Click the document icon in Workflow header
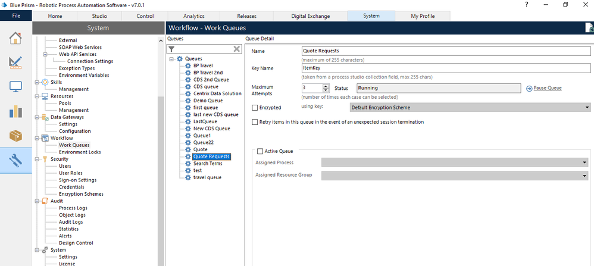594x266 pixels. [589, 27]
